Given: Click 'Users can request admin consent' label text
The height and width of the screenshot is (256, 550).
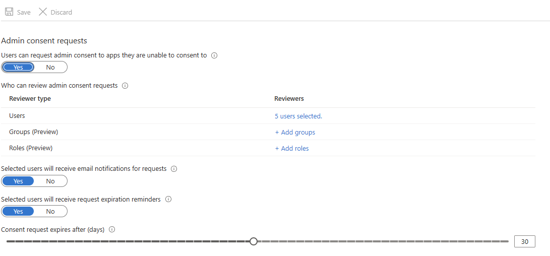Looking at the screenshot, I should 104,55.
